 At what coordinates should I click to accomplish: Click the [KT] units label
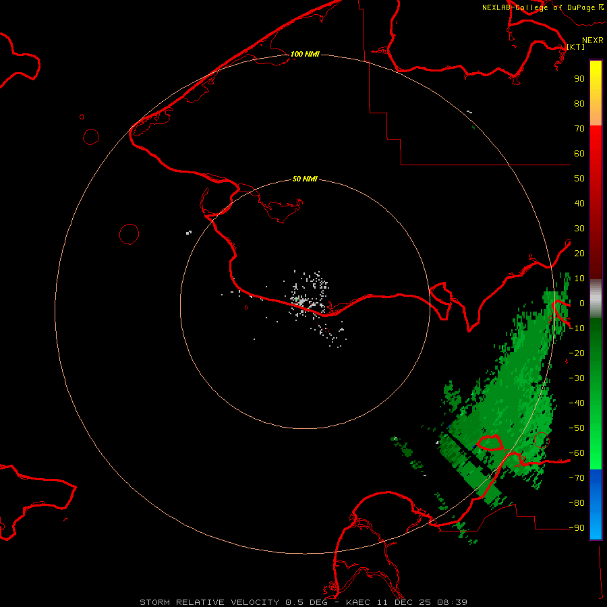click(x=576, y=47)
